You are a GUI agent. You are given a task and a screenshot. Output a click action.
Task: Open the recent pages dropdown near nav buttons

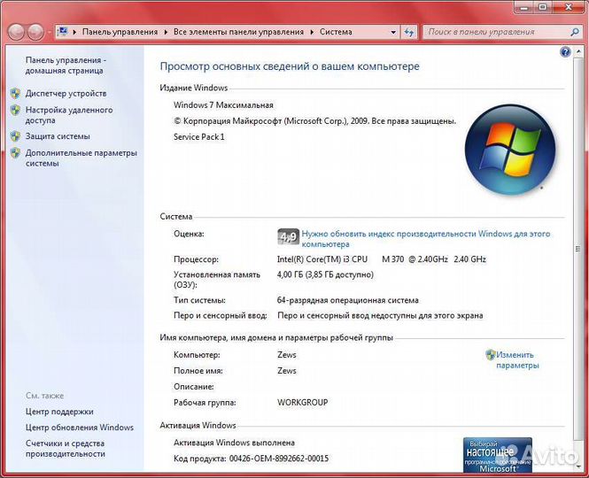(x=49, y=32)
